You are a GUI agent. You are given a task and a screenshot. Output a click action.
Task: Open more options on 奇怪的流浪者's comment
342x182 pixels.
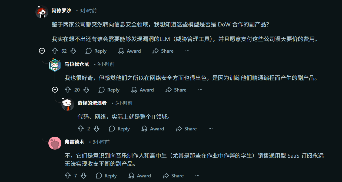[x=211, y=129]
